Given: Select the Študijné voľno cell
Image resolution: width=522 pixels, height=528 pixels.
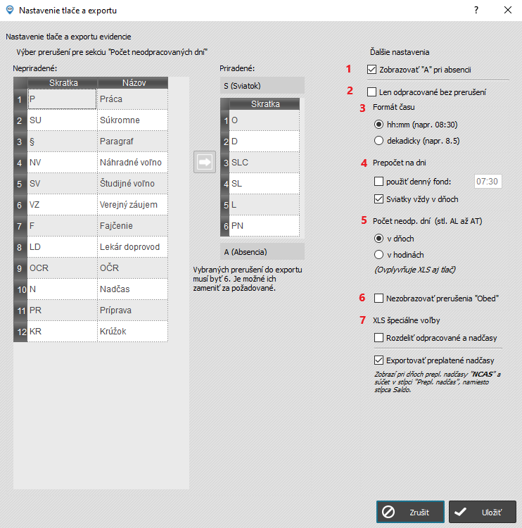Looking at the screenshot, I should pyautogui.click(x=132, y=184).
